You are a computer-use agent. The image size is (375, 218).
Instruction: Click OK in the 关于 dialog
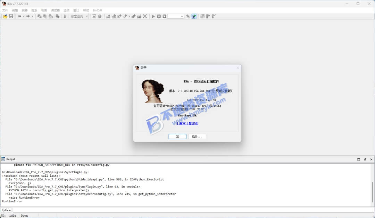pyautogui.click(x=177, y=136)
